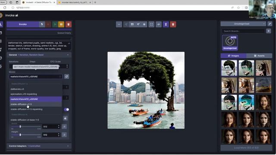Expand the Control Adapters section
276x155 pixels.
pos(39,146)
